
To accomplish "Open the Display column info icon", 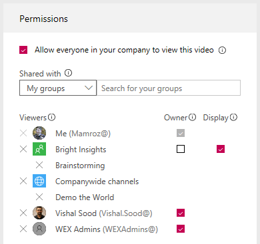I will tap(233, 117).
